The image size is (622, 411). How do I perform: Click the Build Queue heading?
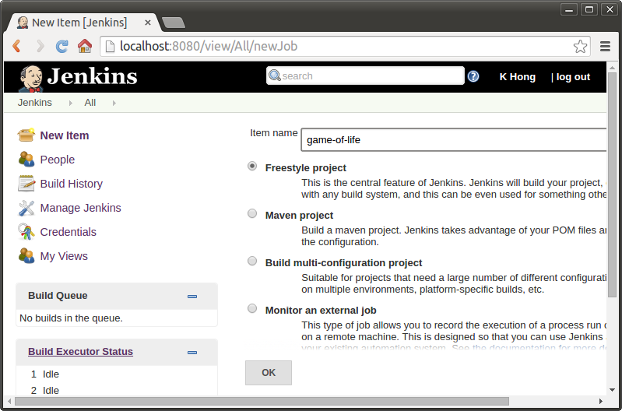pyautogui.click(x=58, y=296)
